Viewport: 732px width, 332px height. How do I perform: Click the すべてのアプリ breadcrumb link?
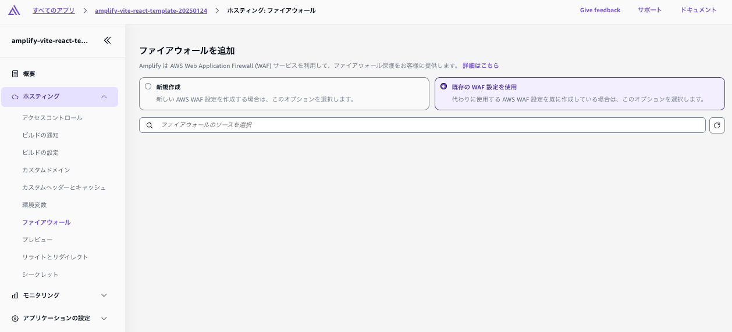coord(54,10)
